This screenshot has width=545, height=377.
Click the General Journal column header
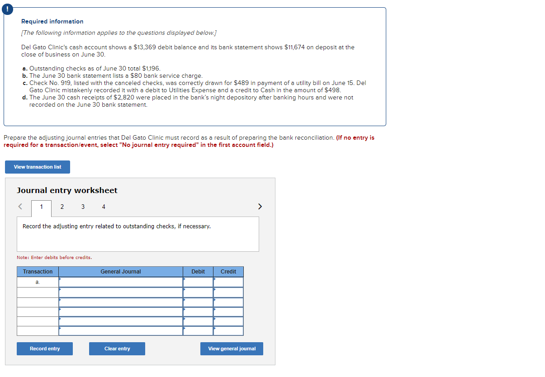pyautogui.click(x=121, y=272)
